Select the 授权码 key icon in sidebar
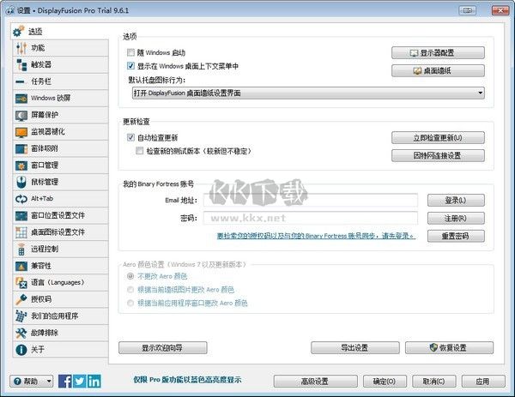The height and width of the screenshot is (397, 515). coord(22,299)
